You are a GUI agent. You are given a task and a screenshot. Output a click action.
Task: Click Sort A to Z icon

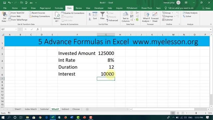90,14
